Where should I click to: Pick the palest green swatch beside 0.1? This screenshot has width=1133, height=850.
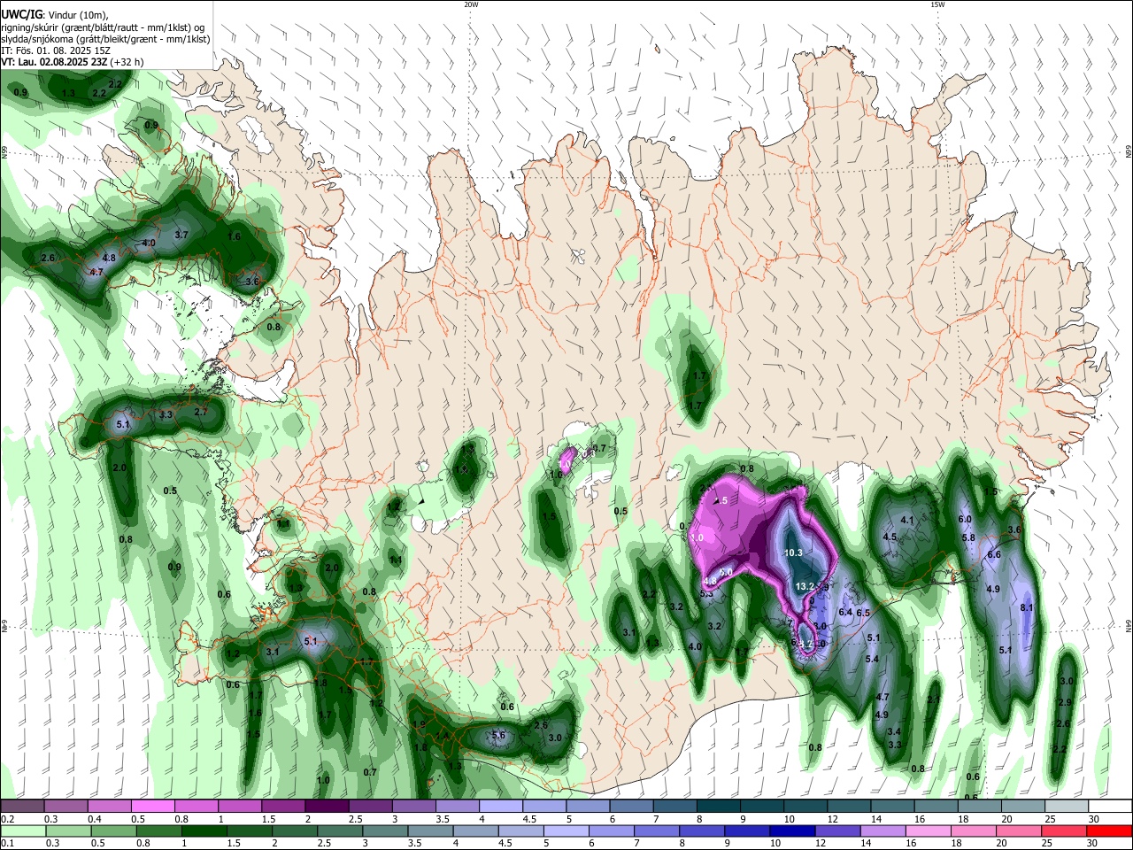click(23, 831)
